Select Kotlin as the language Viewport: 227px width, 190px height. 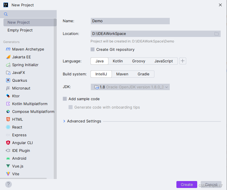(118, 61)
